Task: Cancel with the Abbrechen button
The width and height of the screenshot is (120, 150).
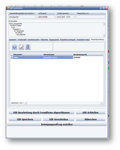Action: point(90,119)
